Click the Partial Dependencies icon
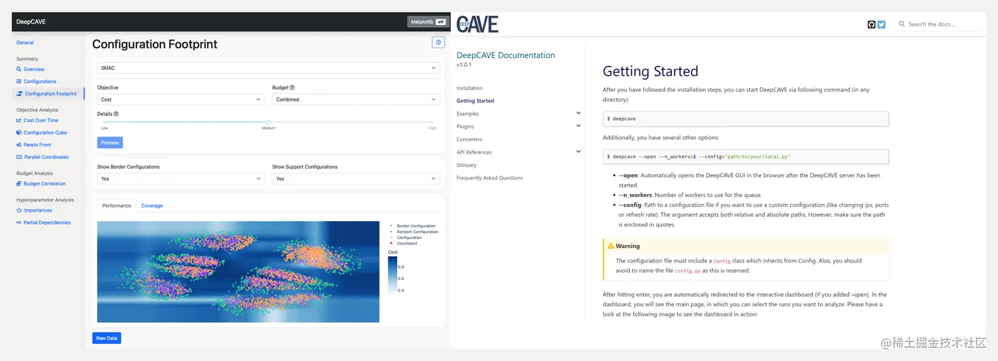Viewport: 998px width, 361px height. [18, 222]
